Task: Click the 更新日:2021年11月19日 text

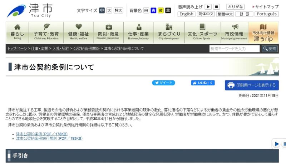Action: (258, 95)
